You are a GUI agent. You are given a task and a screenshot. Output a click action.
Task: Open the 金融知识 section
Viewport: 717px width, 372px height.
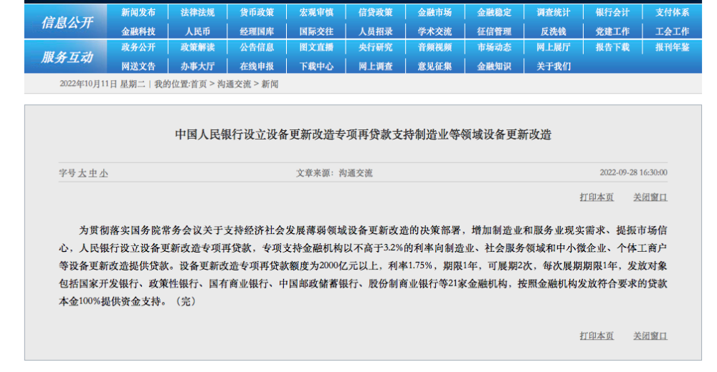click(x=494, y=67)
